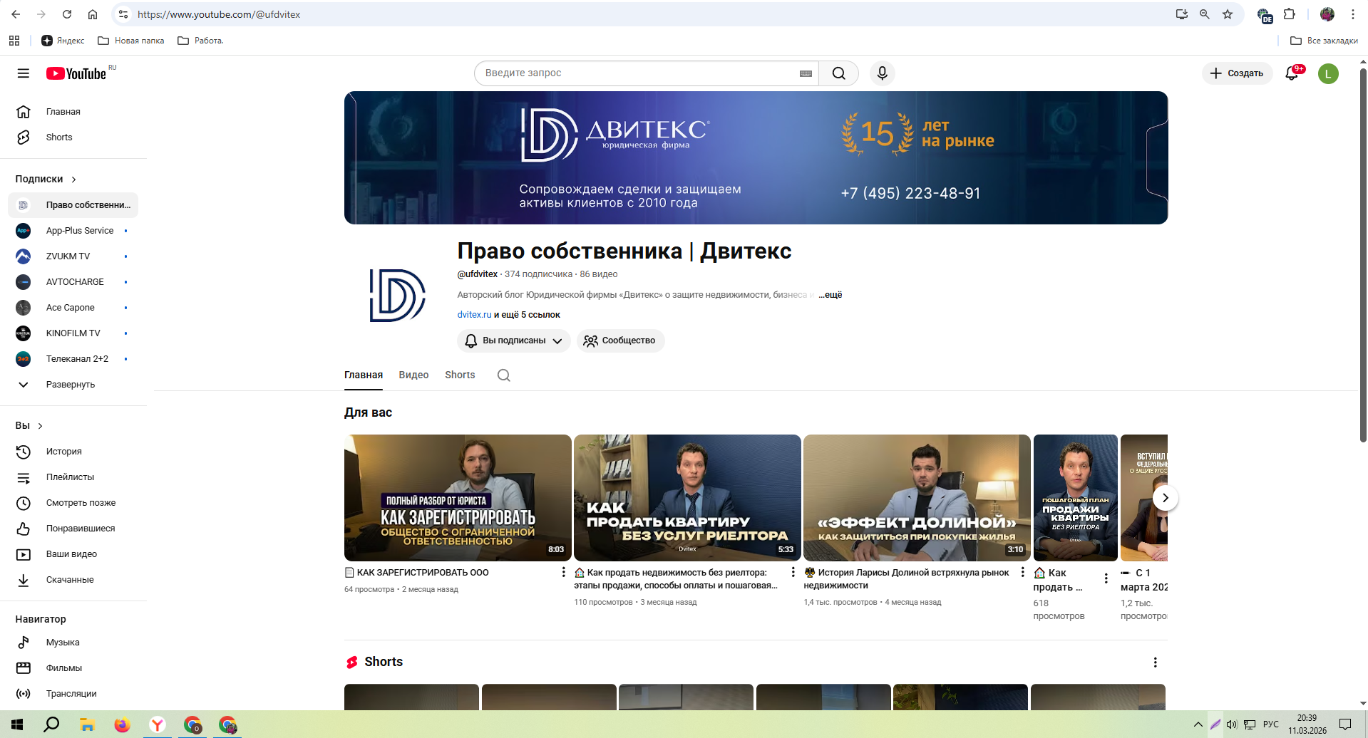Open Shorts section options menu
The image size is (1368, 738).
click(1155, 662)
